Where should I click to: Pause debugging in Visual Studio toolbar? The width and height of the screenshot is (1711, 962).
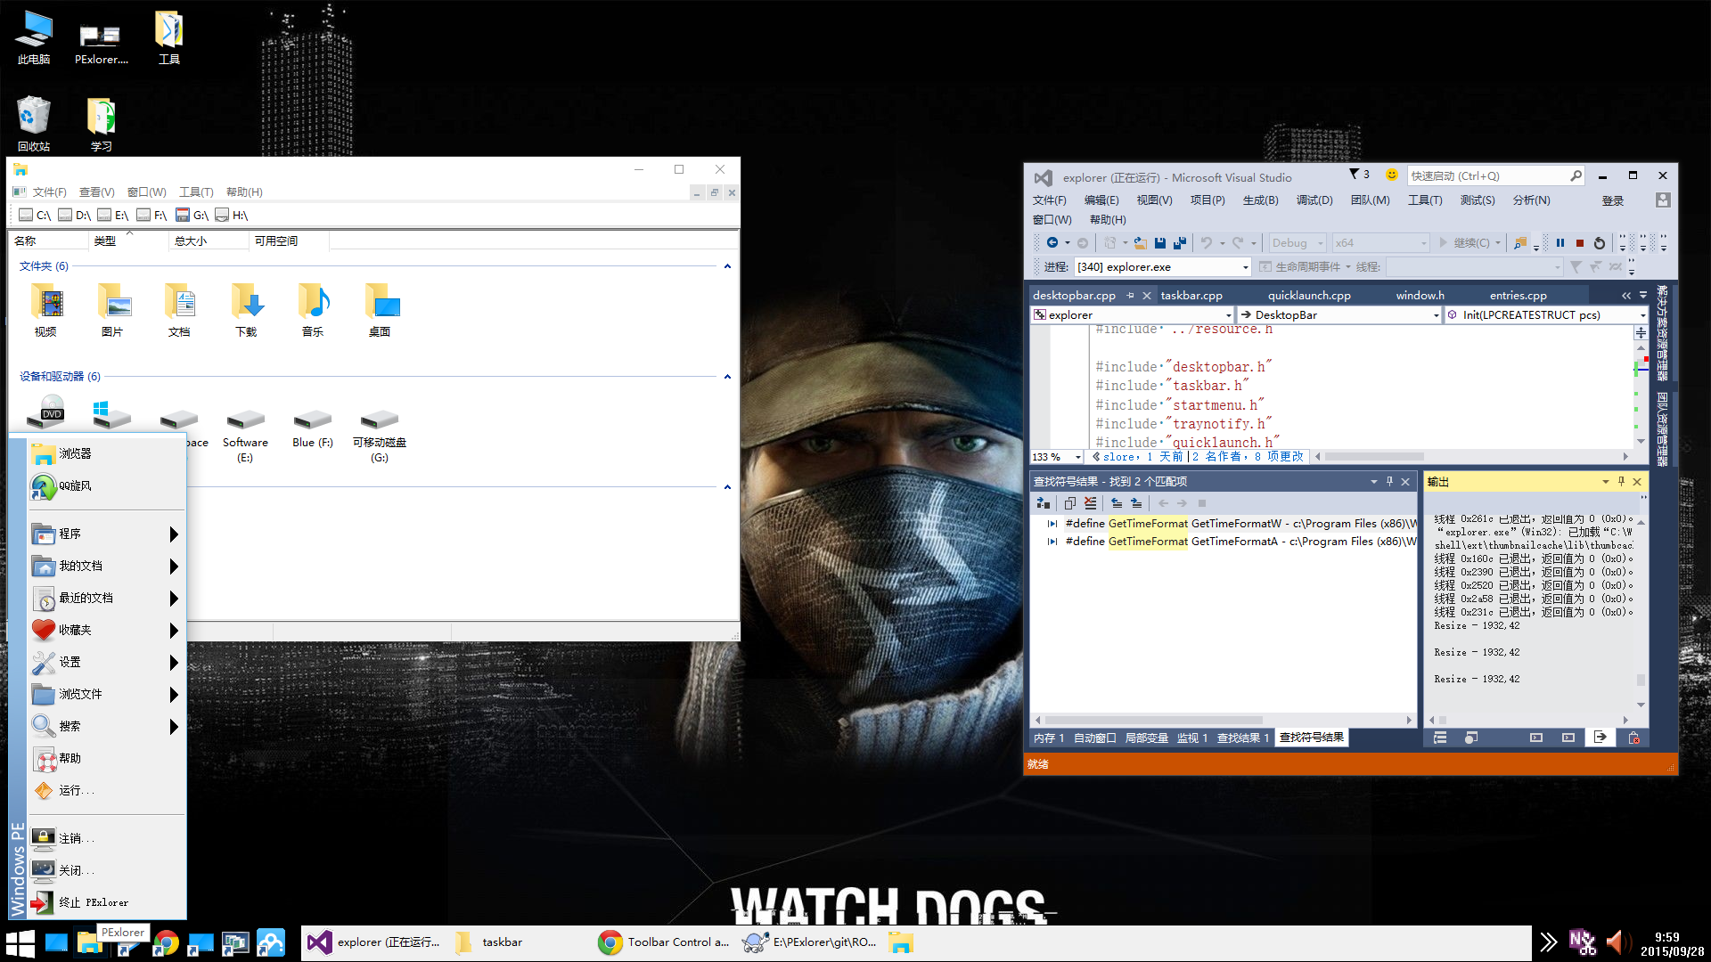coord(1560,243)
